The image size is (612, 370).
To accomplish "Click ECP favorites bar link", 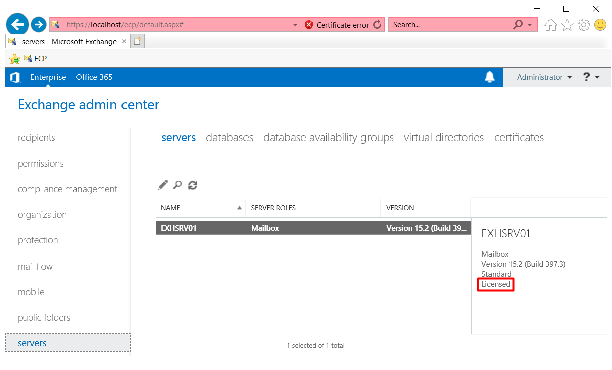I will coord(35,59).
